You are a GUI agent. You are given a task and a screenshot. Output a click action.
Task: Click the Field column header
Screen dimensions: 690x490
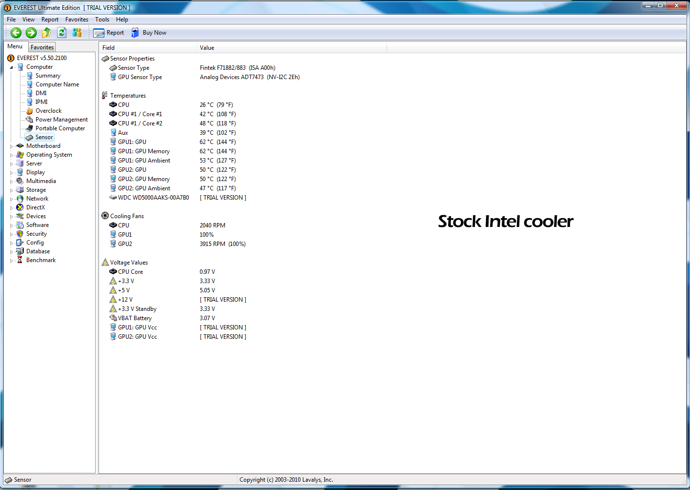pyautogui.click(x=148, y=48)
